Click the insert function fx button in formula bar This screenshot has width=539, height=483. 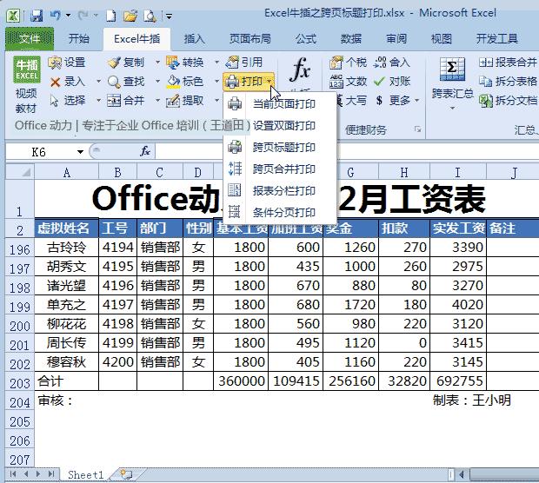144,151
